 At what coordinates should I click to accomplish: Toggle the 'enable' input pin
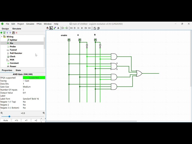click(69, 40)
